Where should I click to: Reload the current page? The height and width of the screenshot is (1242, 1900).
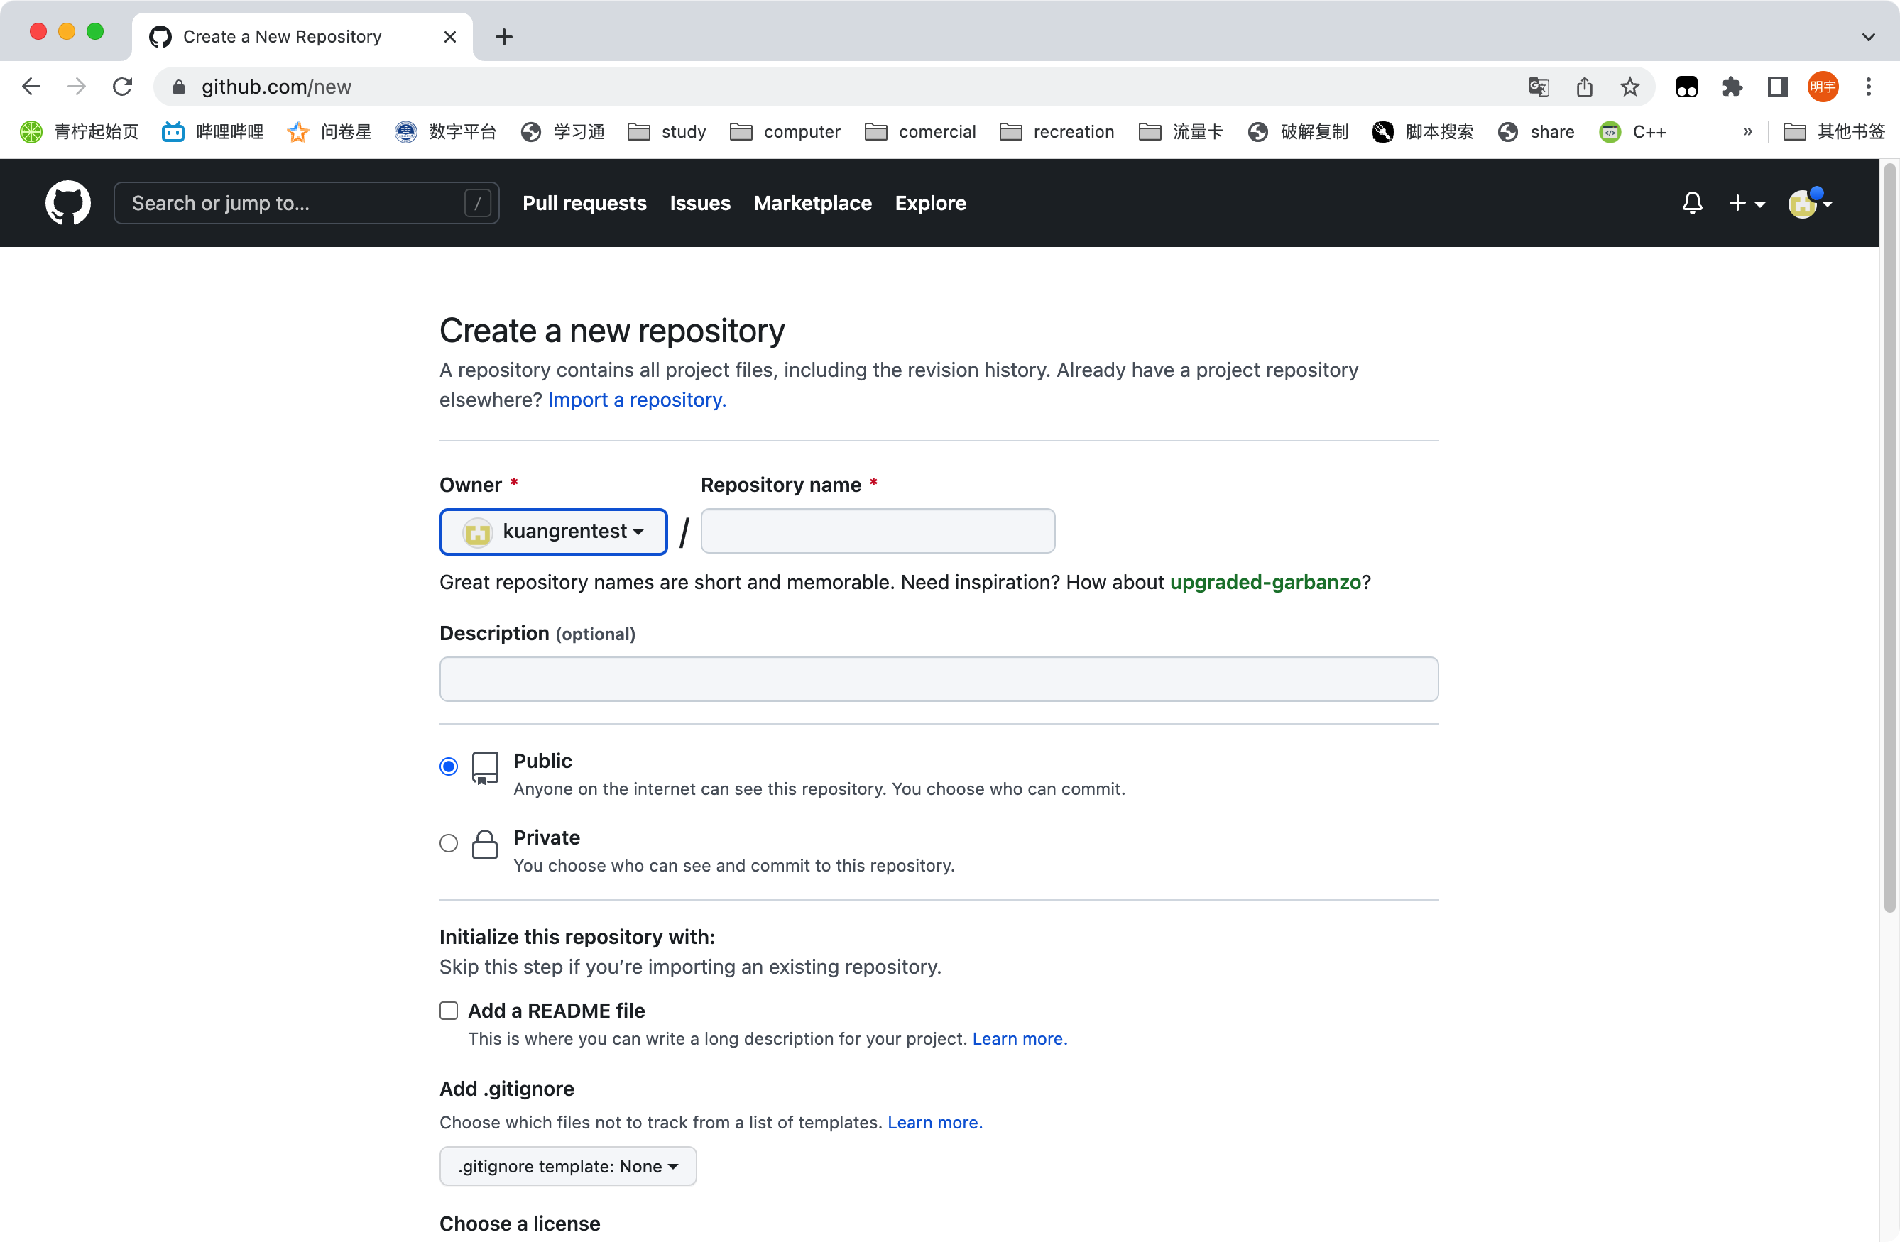[122, 86]
